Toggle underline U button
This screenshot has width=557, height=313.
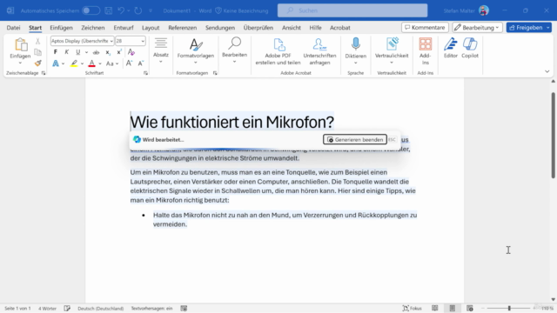click(77, 52)
